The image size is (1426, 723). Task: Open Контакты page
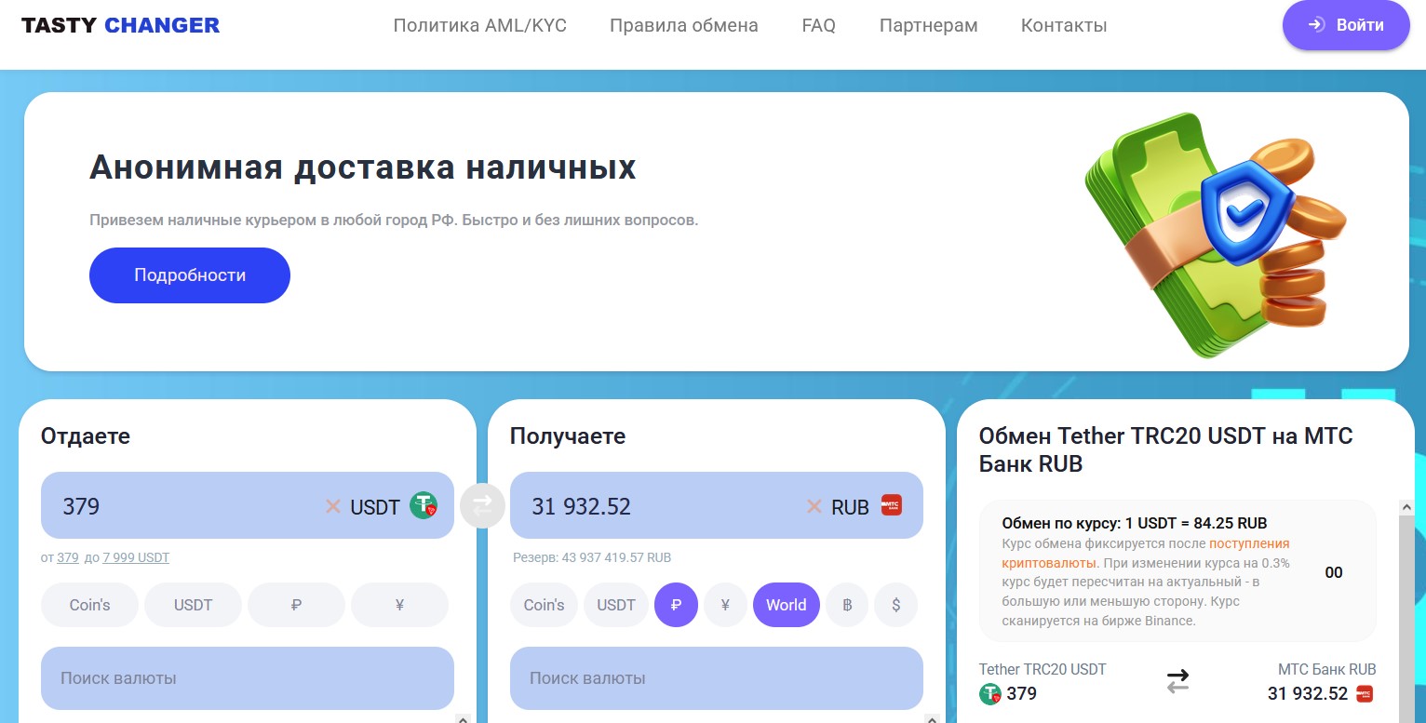(x=1064, y=26)
